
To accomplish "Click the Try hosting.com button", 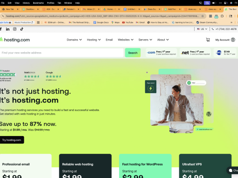I will pyautogui.click(x=12, y=140).
